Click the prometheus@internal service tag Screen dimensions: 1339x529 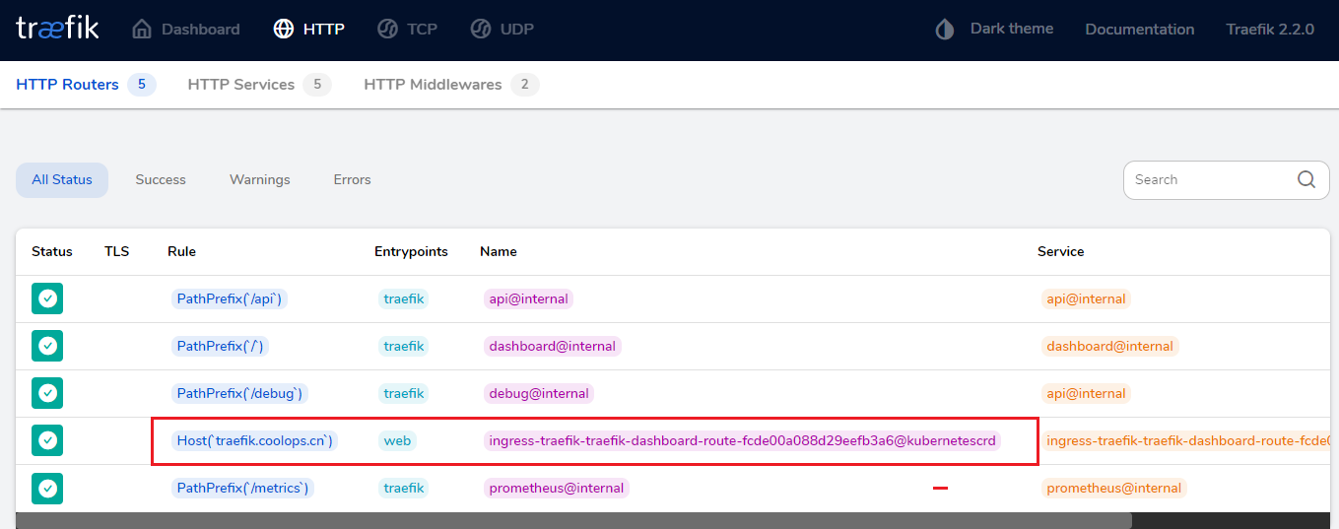(x=1113, y=488)
